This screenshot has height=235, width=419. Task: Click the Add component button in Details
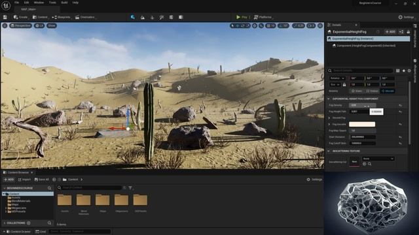(390, 32)
